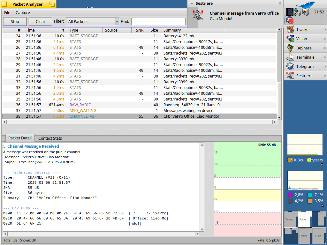
Task: Click the cyan 7,1% CPU swatch
Action: [310, 195]
